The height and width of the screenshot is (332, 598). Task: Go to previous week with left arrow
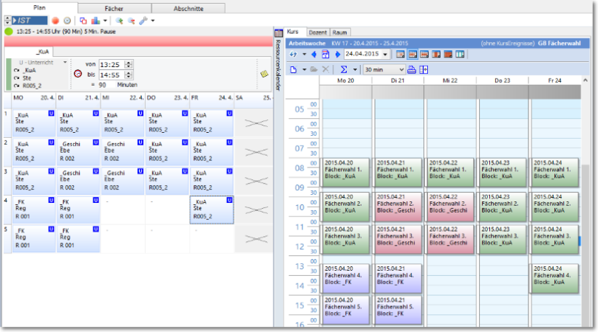click(x=314, y=55)
